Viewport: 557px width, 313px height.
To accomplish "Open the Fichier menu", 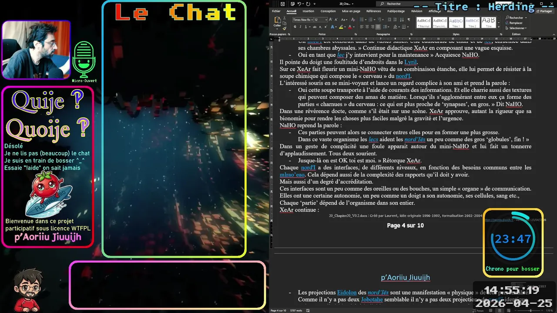I will click(276, 11).
